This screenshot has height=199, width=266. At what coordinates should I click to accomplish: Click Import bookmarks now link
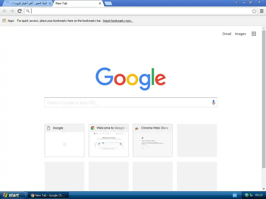click(x=118, y=21)
